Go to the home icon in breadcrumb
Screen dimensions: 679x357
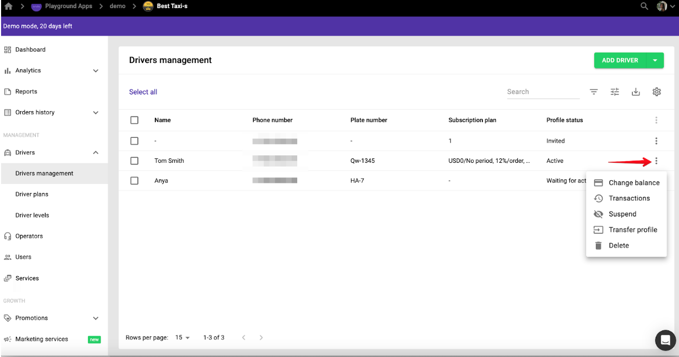pyautogui.click(x=8, y=7)
